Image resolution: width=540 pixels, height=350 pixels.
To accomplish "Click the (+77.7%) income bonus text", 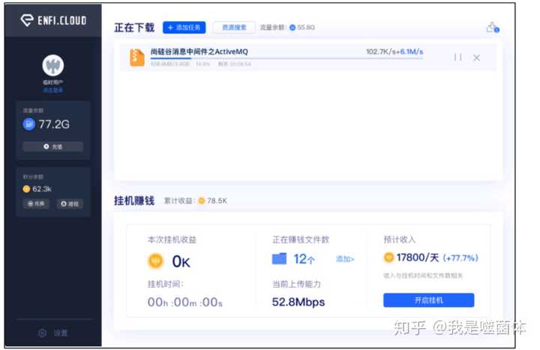I will (460, 258).
